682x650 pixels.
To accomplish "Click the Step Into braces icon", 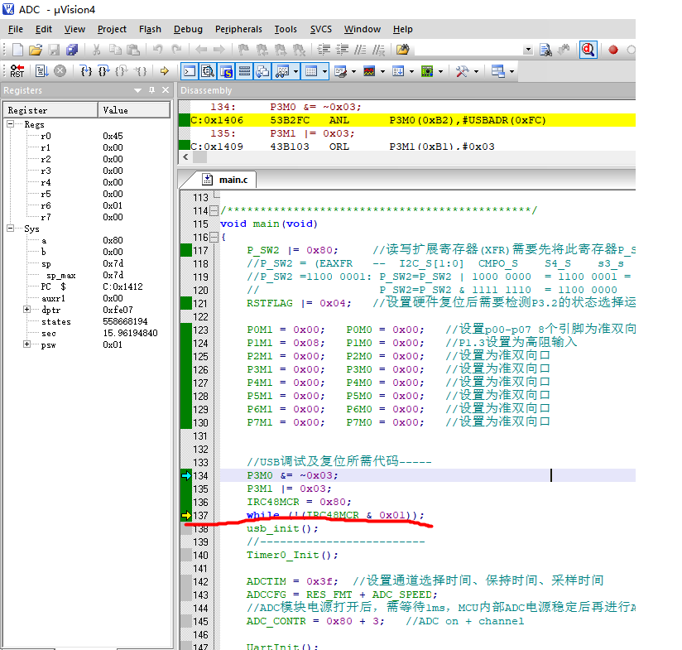I will 86,71.
